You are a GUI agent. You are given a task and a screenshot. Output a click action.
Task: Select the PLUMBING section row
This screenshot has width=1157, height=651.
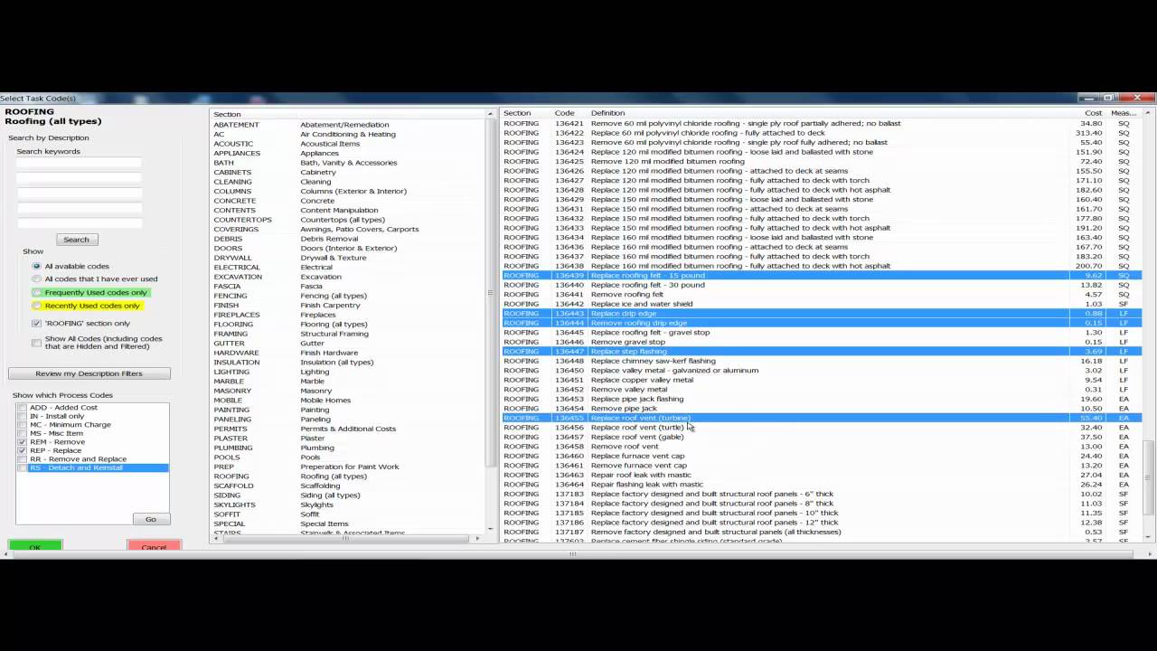pos(348,448)
